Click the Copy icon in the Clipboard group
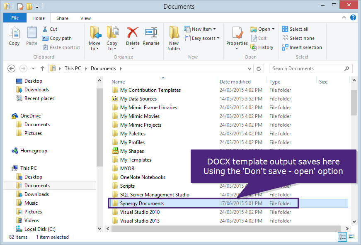 point(14,37)
